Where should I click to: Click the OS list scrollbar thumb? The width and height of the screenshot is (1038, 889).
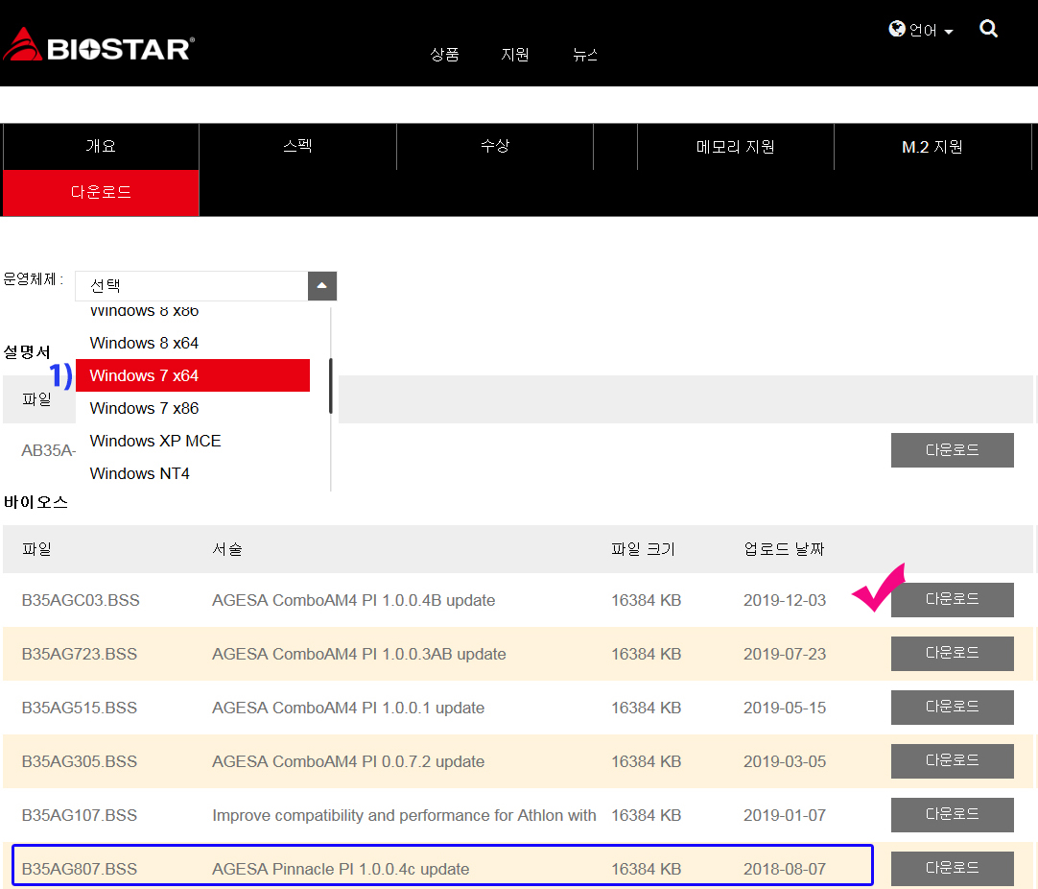click(x=330, y=386)
